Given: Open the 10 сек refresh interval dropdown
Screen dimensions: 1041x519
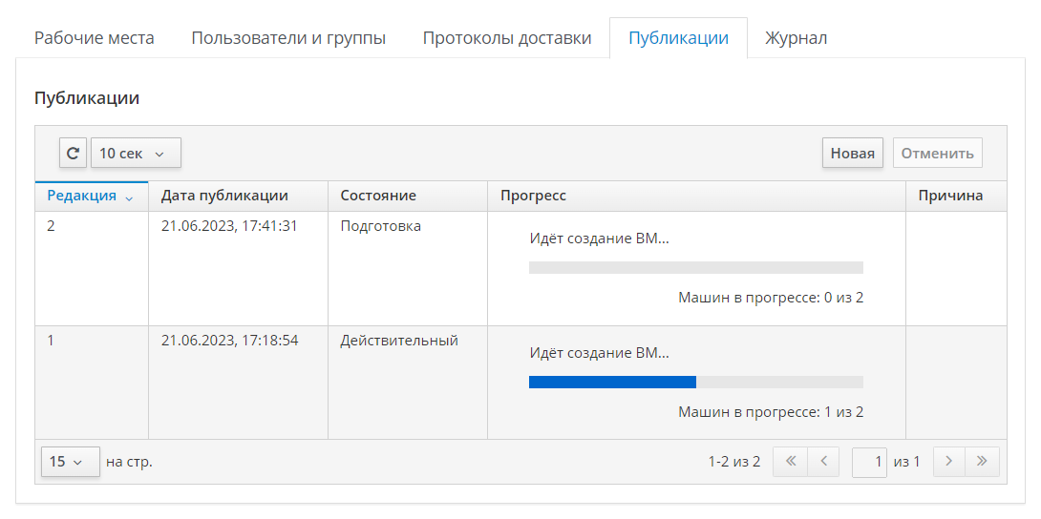Looking at the screenshot, I should [136, 153].
